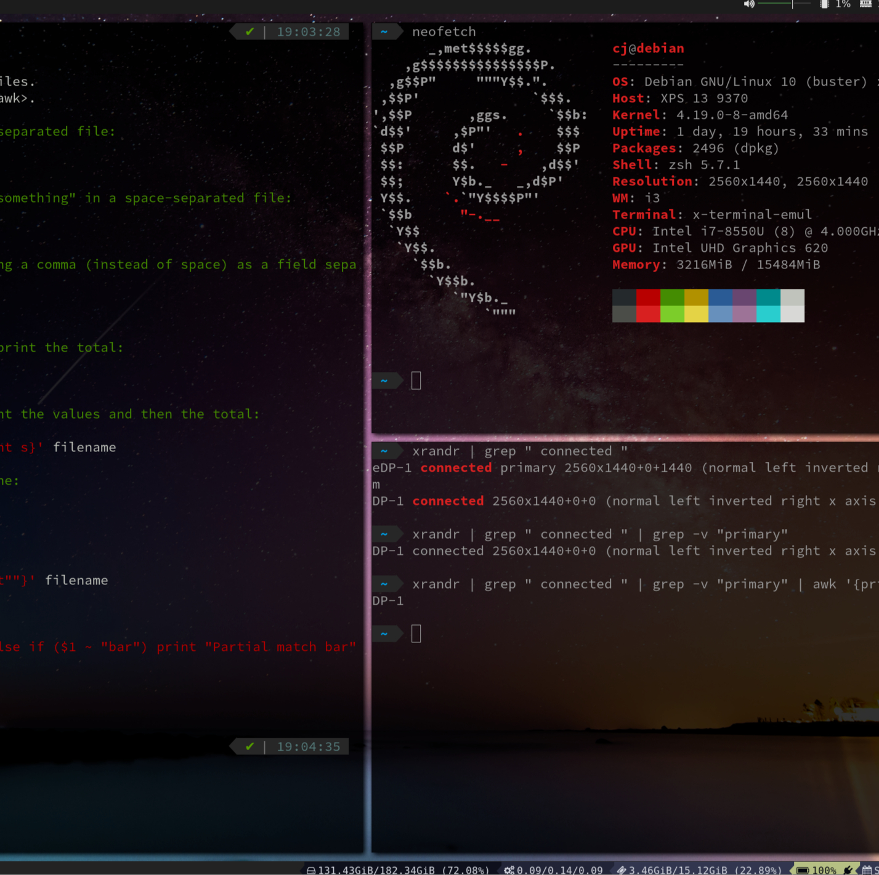
Task: Click the gear icon beside the load averages
Action: coord(509,870)
